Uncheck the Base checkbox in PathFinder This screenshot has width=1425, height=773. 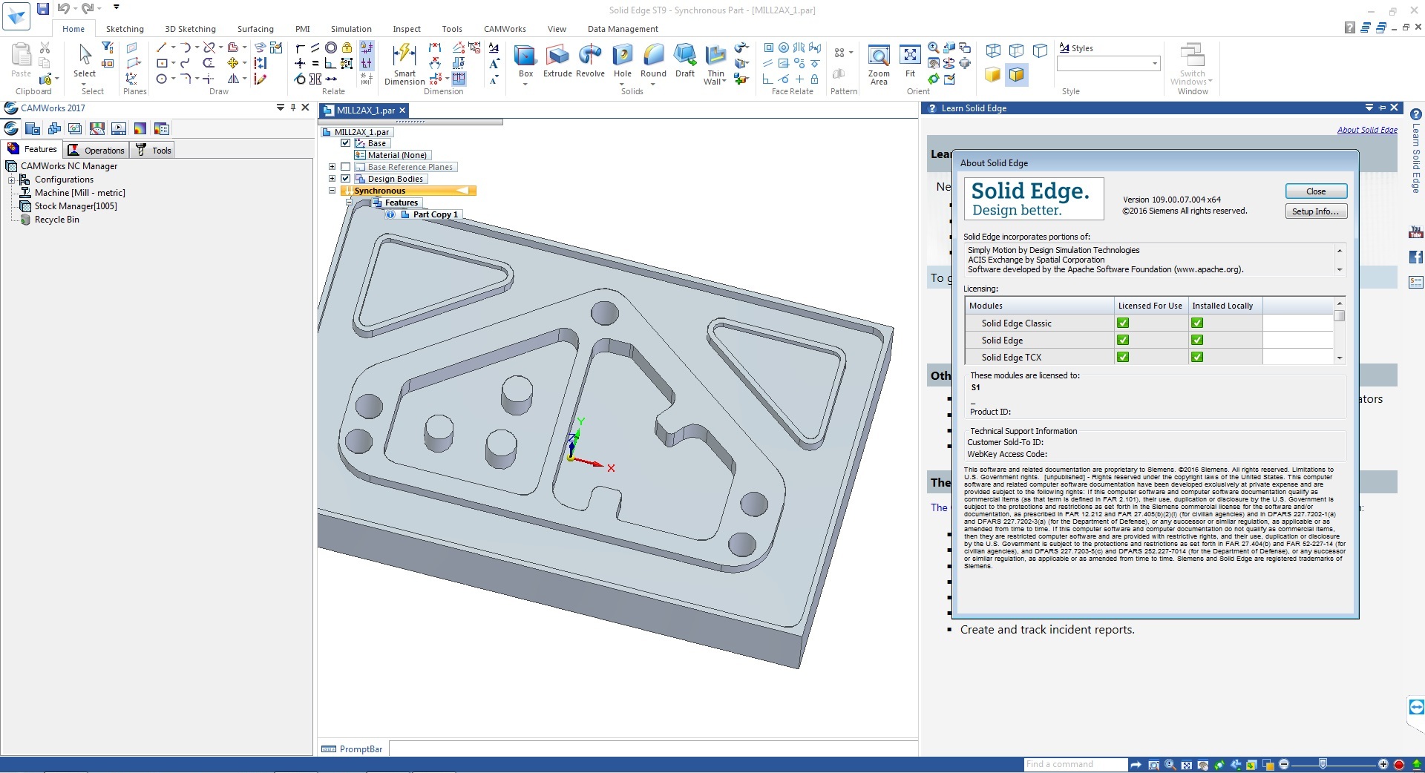point(345,143)
